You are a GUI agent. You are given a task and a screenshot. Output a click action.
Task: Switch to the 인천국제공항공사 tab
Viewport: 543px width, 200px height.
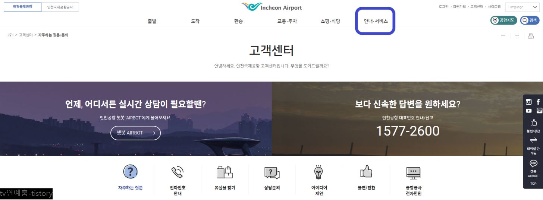click(60, 7)
